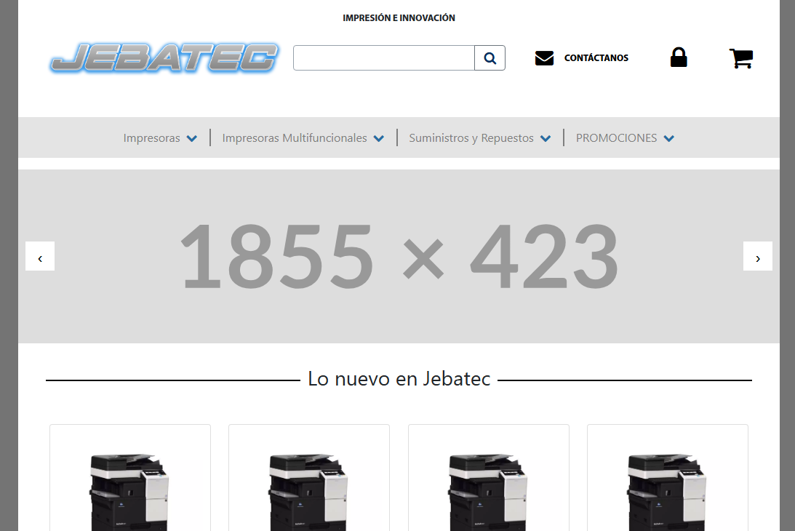Expand Suministros y Repuestos chevron
The width and height of the screenshot is (795, 531).
(x=546, y=138)
